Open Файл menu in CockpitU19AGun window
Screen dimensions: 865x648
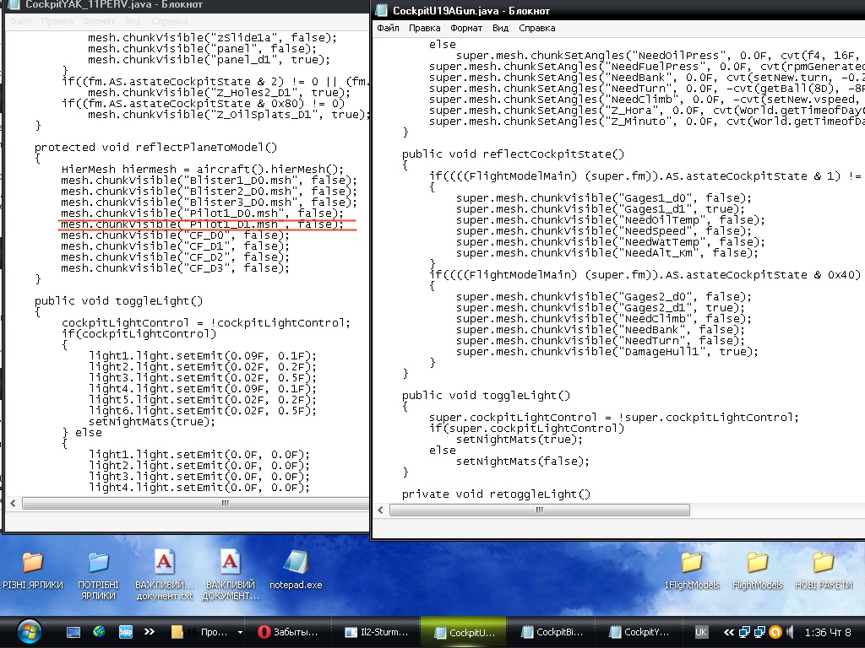tap(388, 28)
